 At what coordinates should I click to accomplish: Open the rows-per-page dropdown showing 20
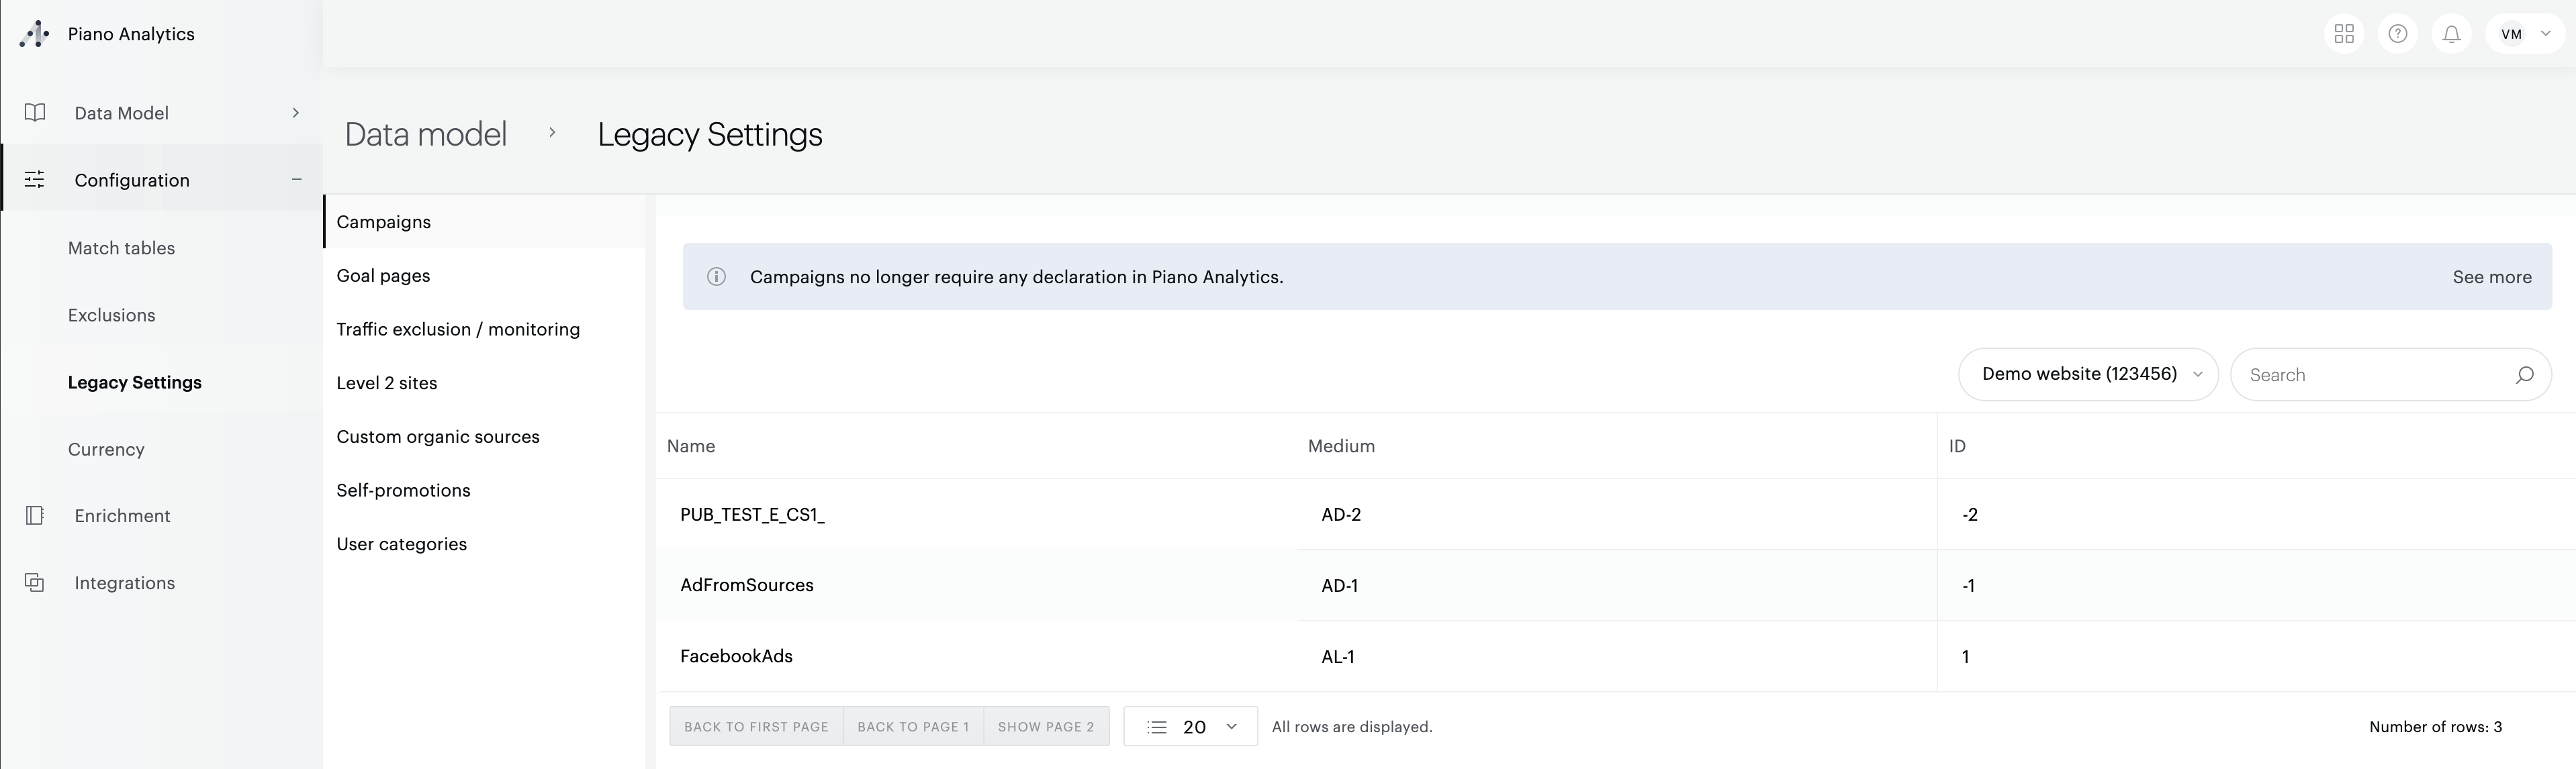pos(1190,726)
